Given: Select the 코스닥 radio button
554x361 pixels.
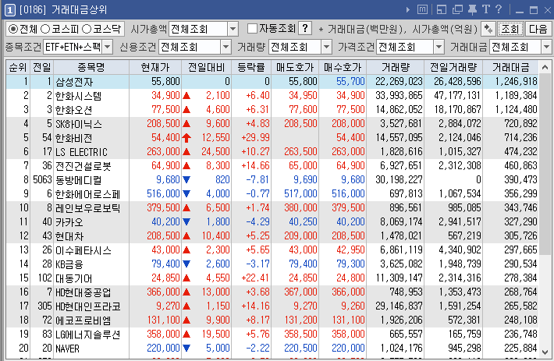Looking at the screenshot, I should (x=87, y=29).
